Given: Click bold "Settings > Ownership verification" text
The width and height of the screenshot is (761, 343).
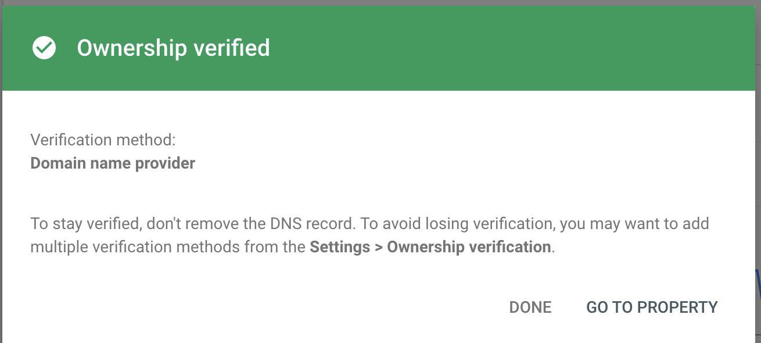Looking at the screenshot, I should (430, 247).
